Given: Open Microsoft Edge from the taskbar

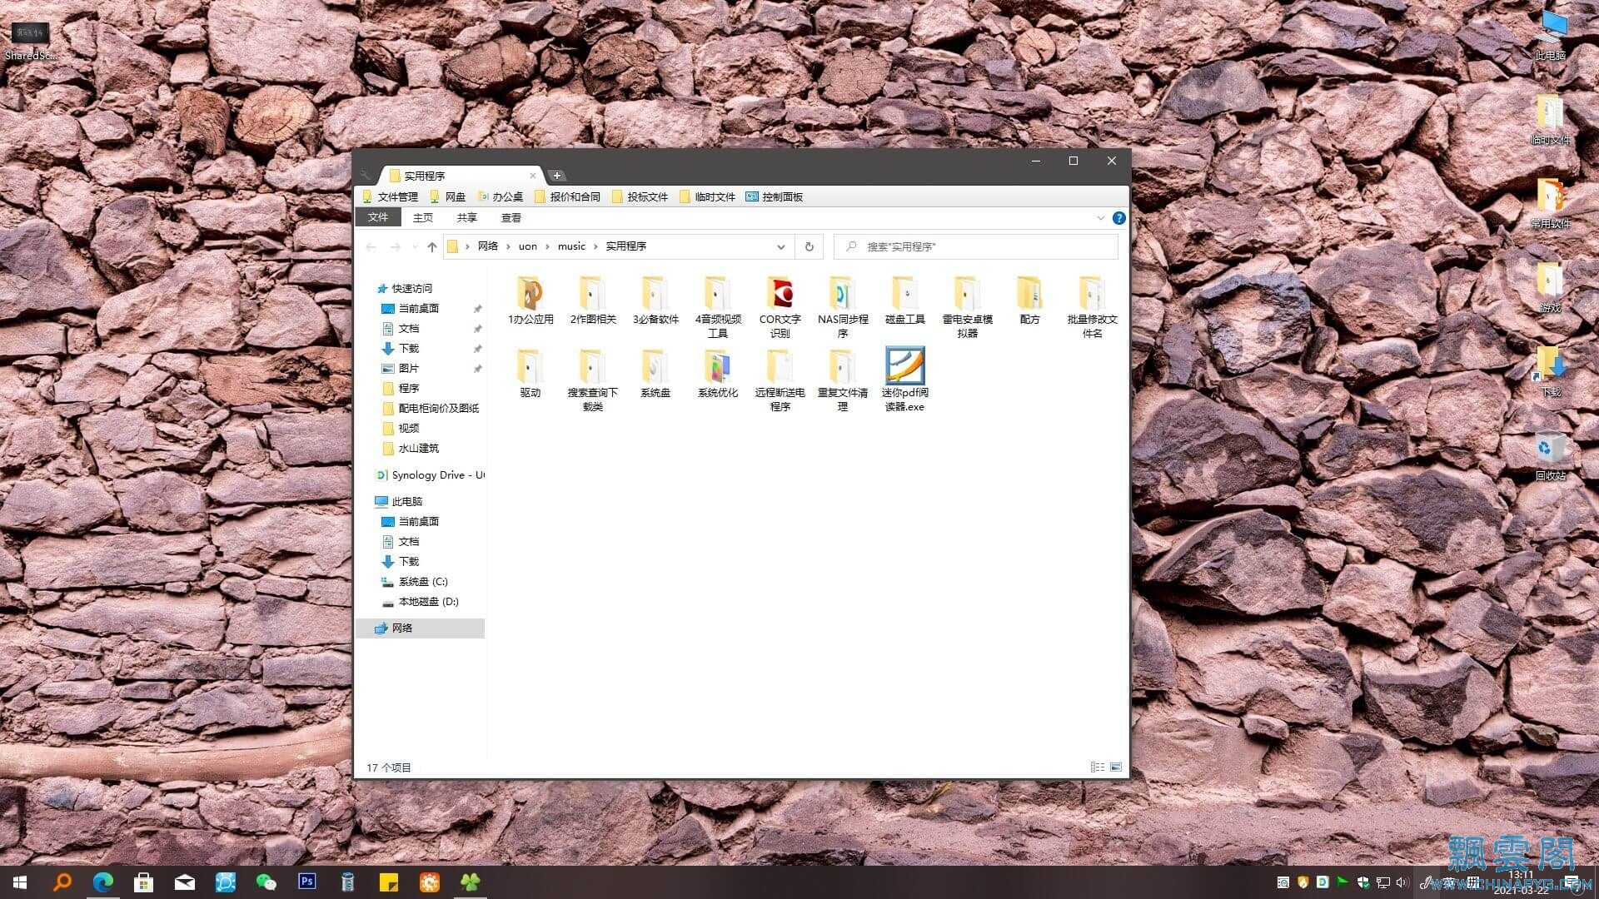Looking at the screenshot, I should [x=103, y=882].
